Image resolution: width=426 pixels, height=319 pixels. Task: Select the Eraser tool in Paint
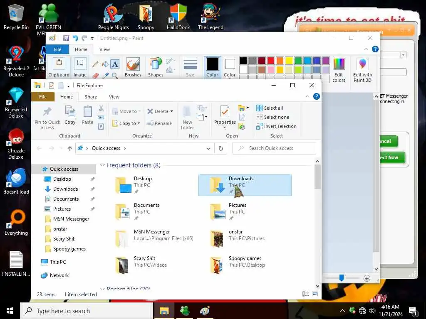pos(96,76)
